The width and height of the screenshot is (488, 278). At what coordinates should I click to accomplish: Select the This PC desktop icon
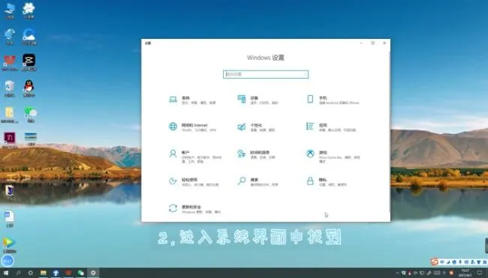pos(10,10)
